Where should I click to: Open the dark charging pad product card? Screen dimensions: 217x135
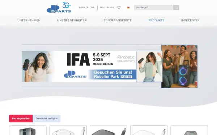click(x=109, y=130)
